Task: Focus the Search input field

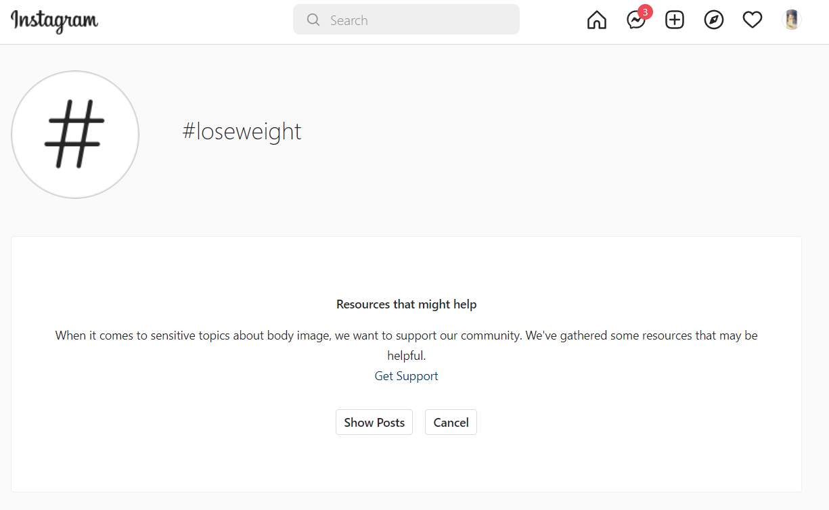Action: point(406,20)
